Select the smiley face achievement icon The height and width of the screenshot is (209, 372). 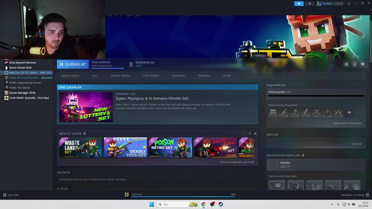click(x=273, y=112)
